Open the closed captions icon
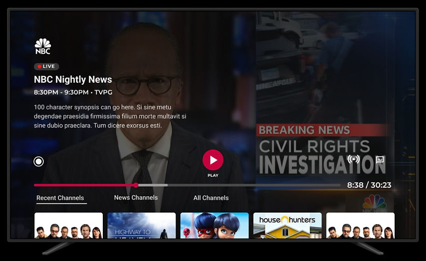Viewport: 426px width, 261px height. click(380, 159)
